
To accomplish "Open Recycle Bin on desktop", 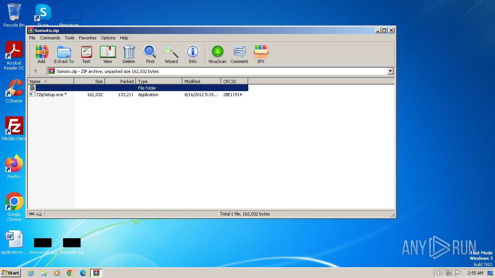I will (14, 15).
